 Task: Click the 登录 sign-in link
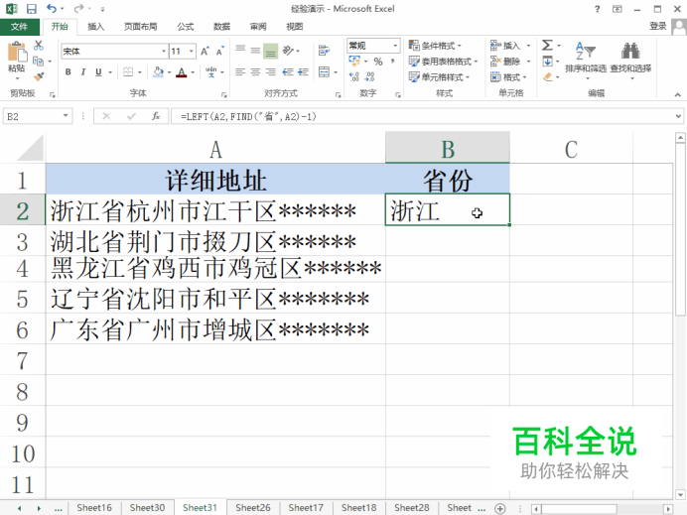[658, 26]
